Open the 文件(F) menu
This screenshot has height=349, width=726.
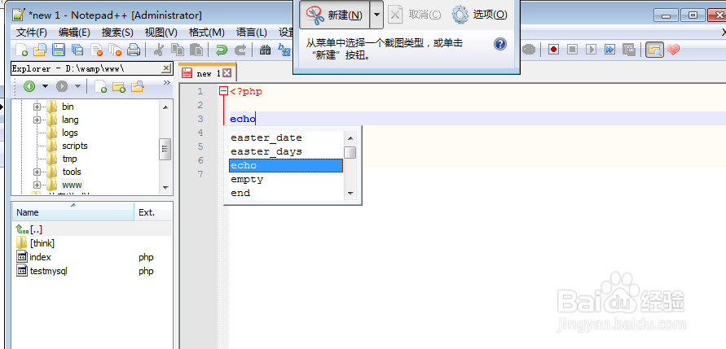[32, 33]
